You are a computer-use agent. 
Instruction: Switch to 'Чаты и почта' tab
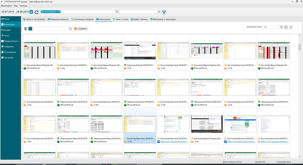[x=120, y=19]
